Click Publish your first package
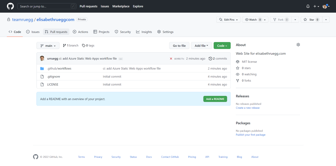 251,135
